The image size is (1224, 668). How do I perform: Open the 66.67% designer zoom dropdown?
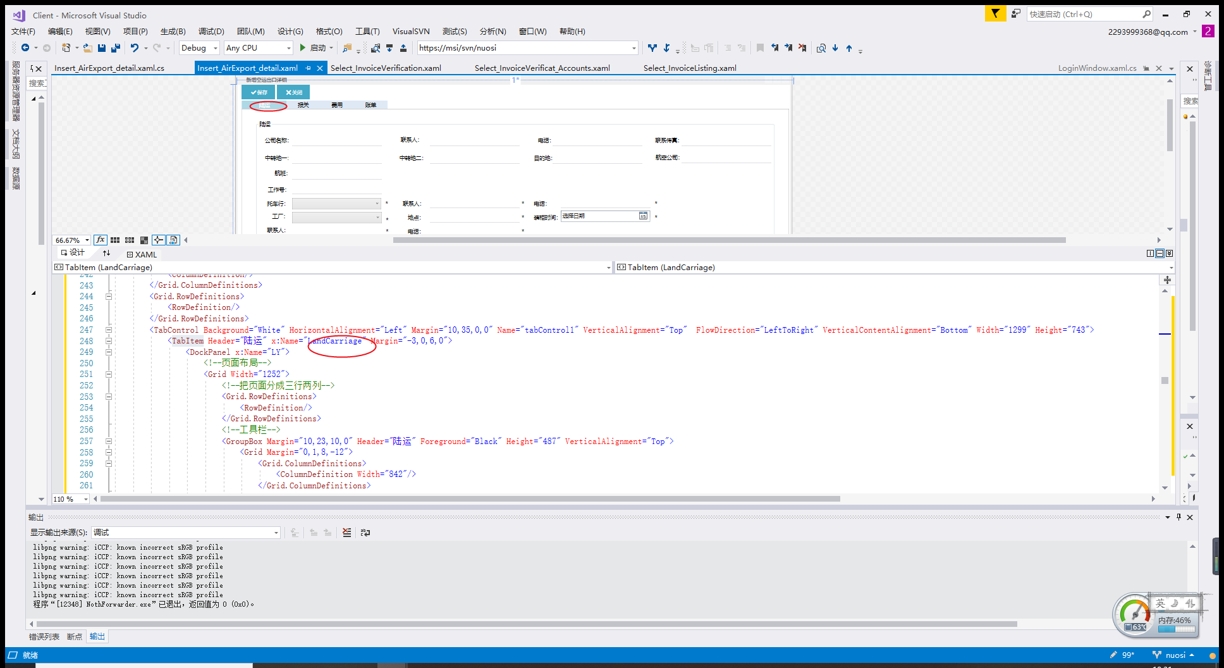click(x=71, y=240)
